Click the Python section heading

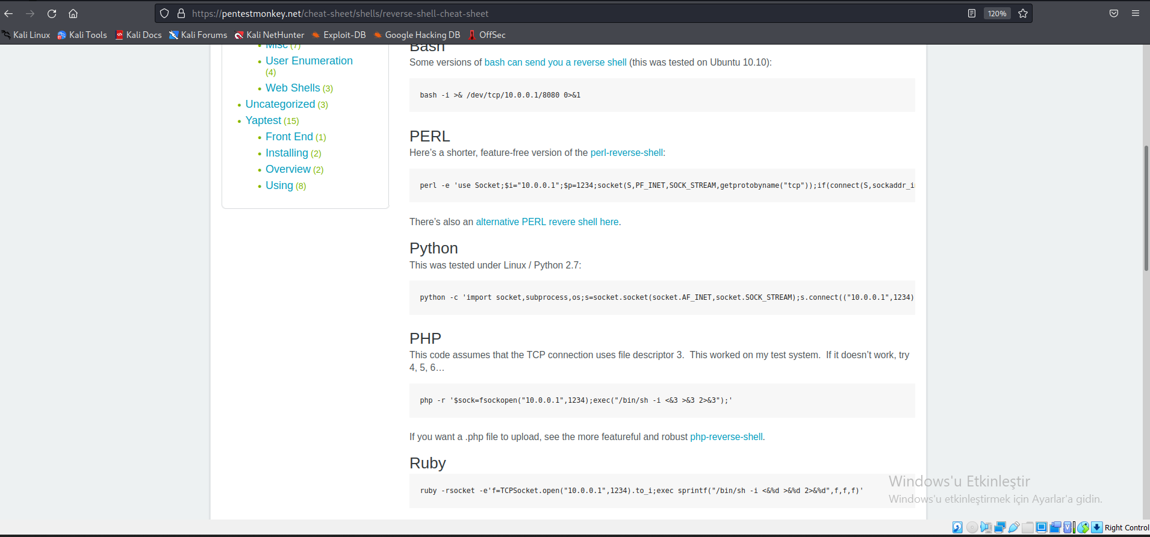(x=434, y=248)
